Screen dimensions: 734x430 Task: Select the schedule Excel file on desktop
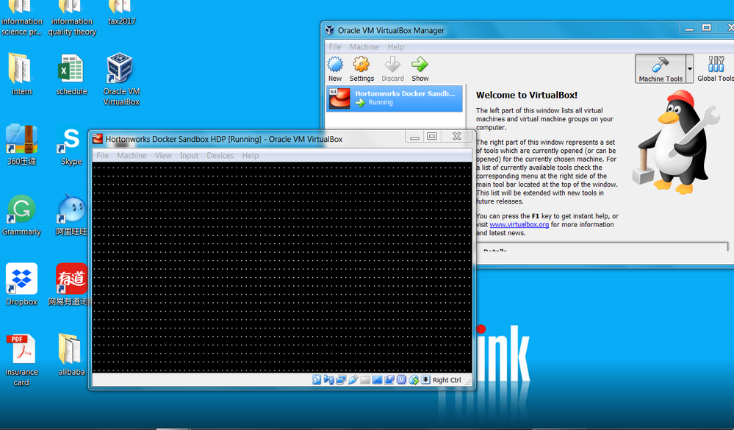coord(71,75)
